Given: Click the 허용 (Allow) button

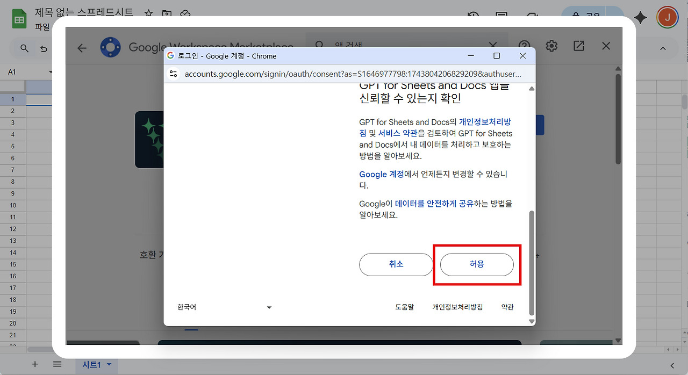Looking at the screenshot, I should 477,264.
